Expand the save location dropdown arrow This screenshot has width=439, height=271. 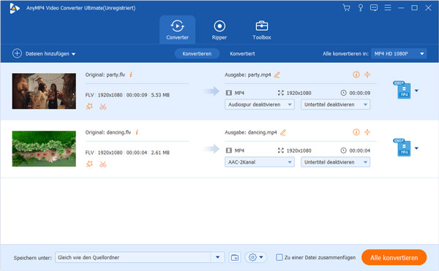217,257
